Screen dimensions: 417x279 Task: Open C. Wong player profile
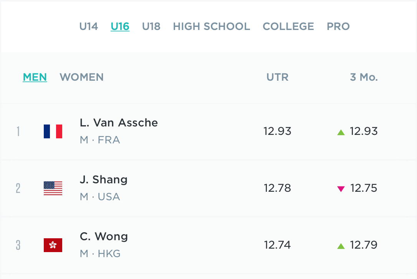click(104, 237)
